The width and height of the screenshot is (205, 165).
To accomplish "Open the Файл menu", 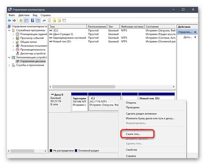I will click(x=12, y=15).
